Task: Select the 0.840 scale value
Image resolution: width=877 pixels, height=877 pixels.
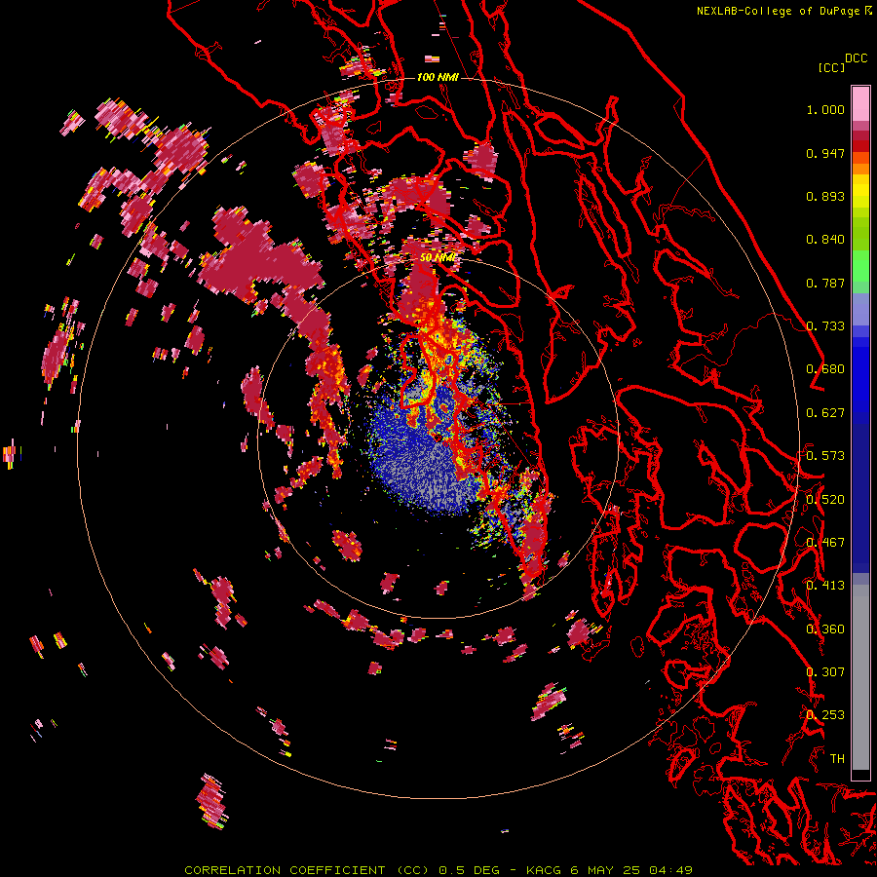Action: pyautogui.click(x=825, y=240)
